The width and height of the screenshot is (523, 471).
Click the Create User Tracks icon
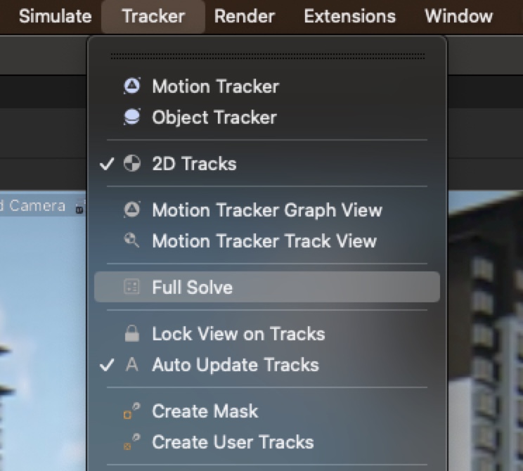[131, 442]
